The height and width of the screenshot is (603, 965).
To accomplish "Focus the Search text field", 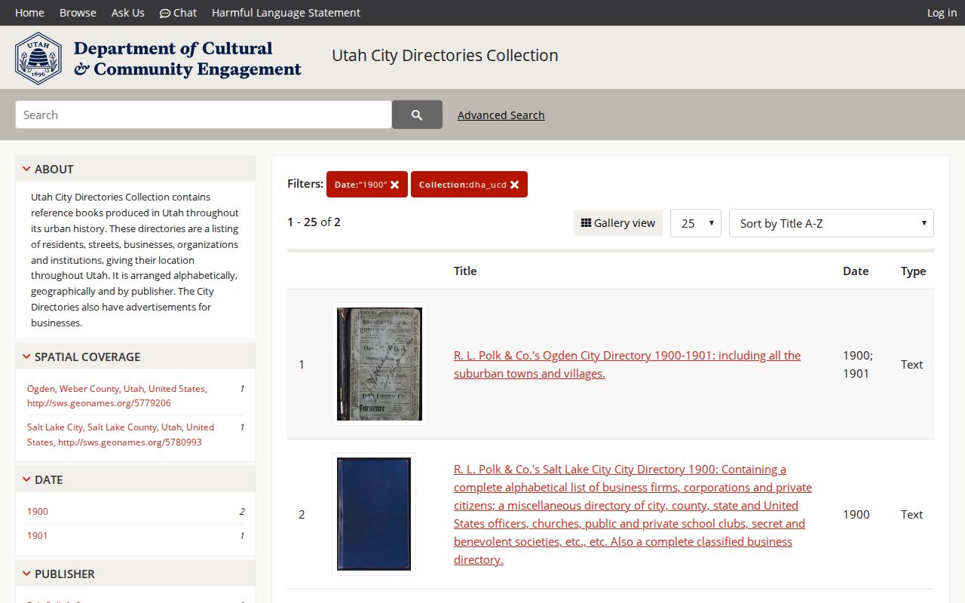I will 204,115.
